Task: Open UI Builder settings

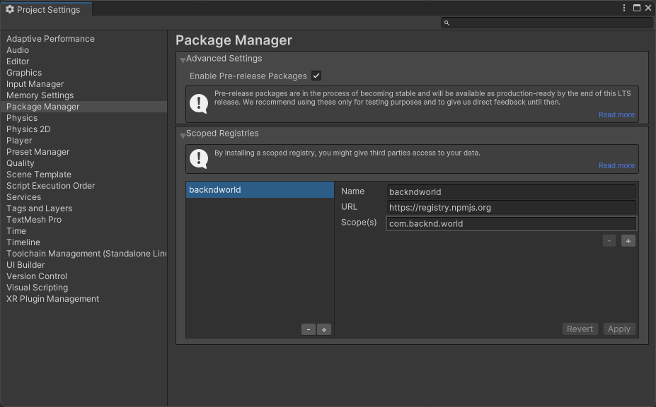Action: click(x=84, y=264)
